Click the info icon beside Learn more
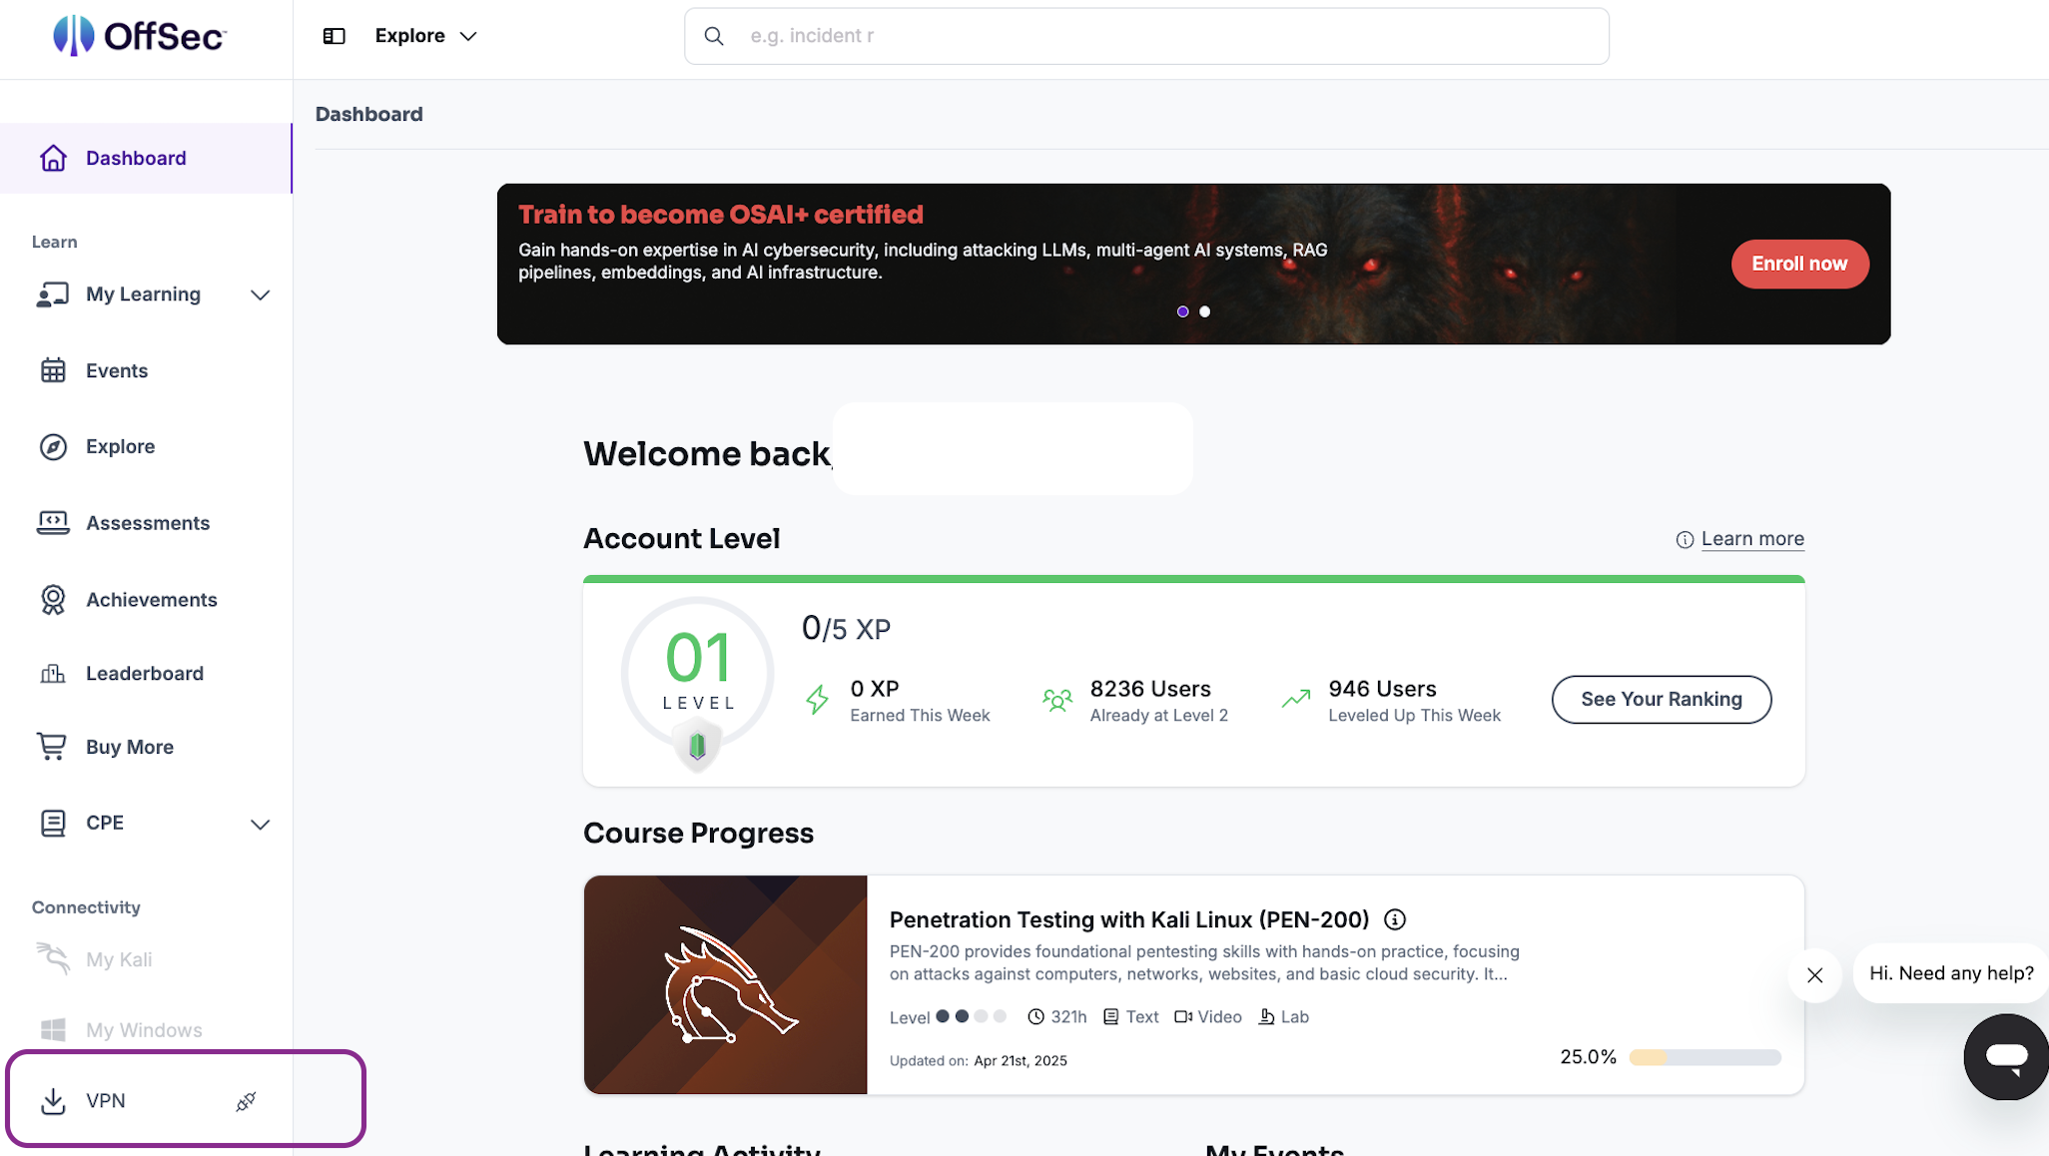The height and width of the screenshot is (1156, 2049). tap(1685, 540)
